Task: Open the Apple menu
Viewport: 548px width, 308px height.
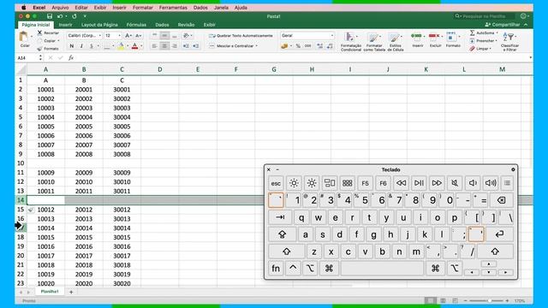Action: 24,8
